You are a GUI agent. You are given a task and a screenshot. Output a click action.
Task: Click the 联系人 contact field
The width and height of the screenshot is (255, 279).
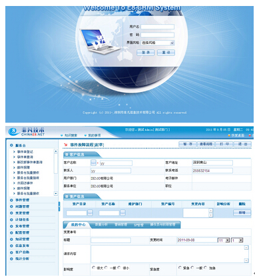[x=111, y=170]
